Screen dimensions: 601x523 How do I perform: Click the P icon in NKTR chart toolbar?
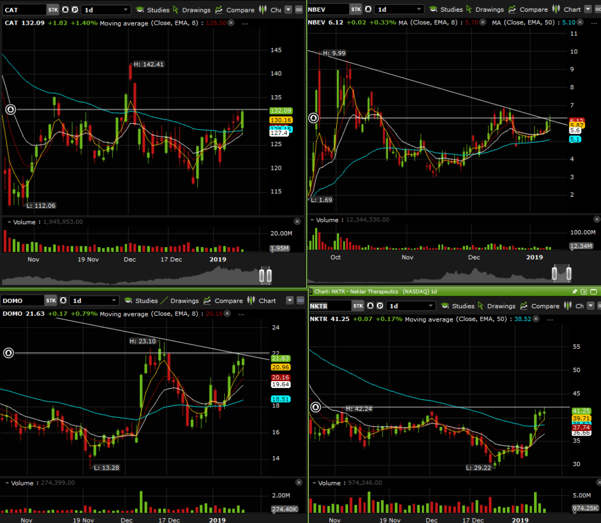[380, 306]
